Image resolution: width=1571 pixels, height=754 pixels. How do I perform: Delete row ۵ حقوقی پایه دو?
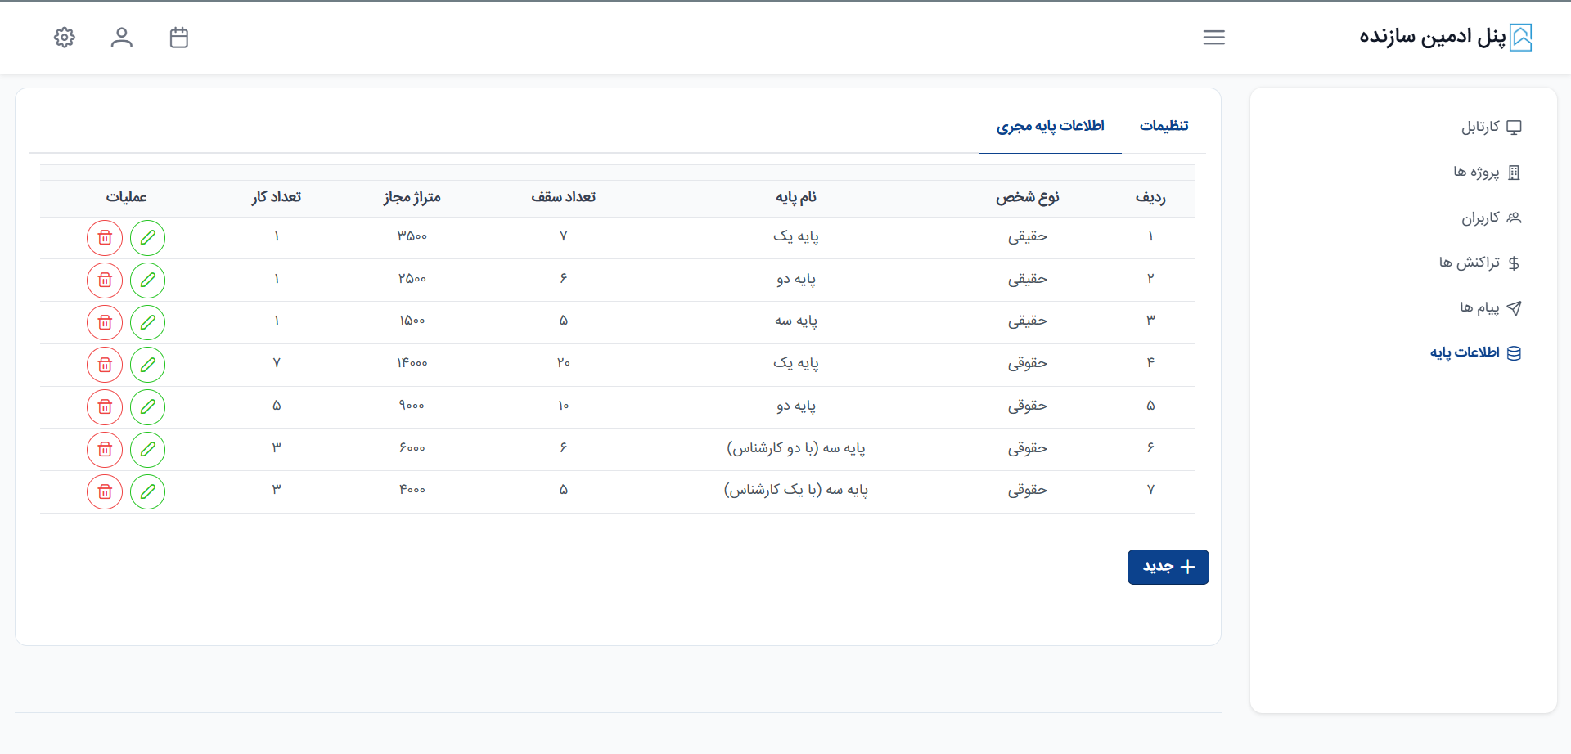click(105, 407)
